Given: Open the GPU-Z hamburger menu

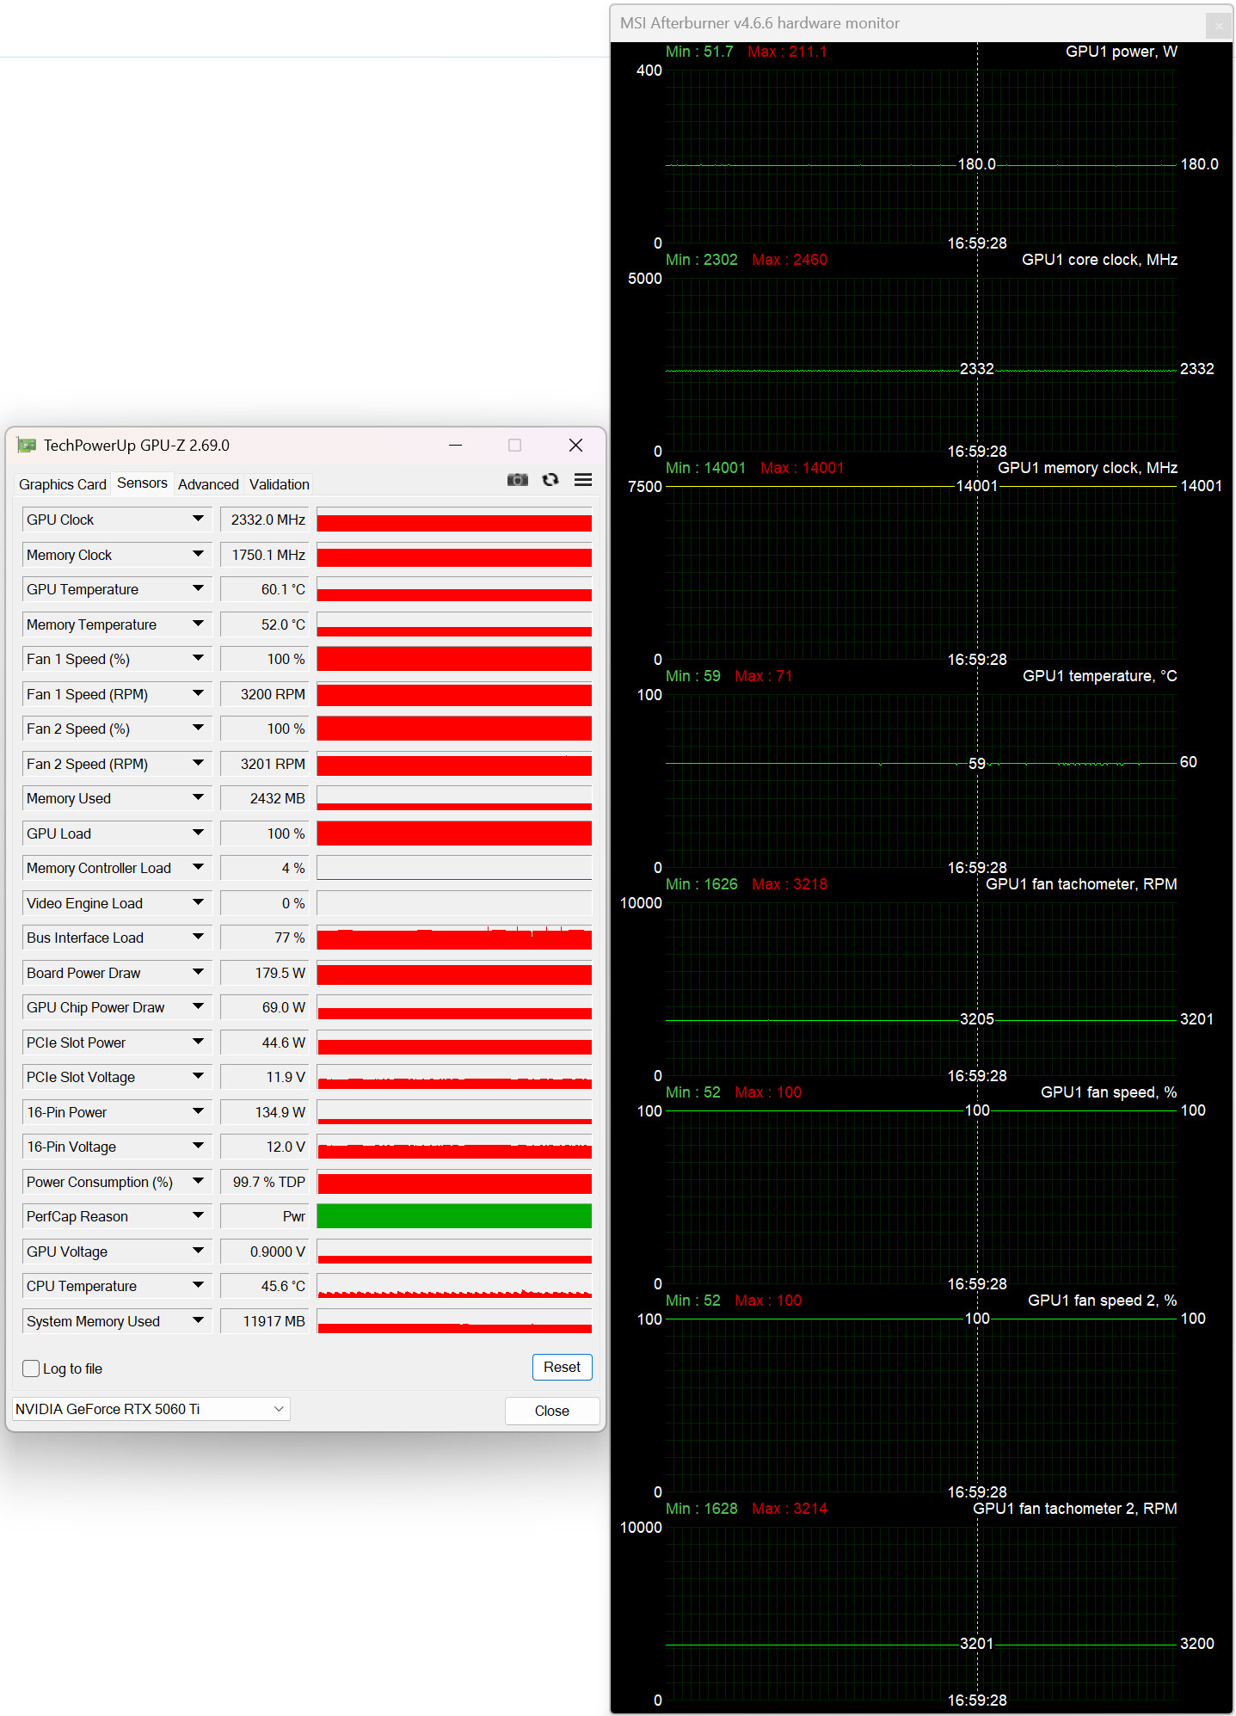Looking at the screenshot, I should coord(583,480).
